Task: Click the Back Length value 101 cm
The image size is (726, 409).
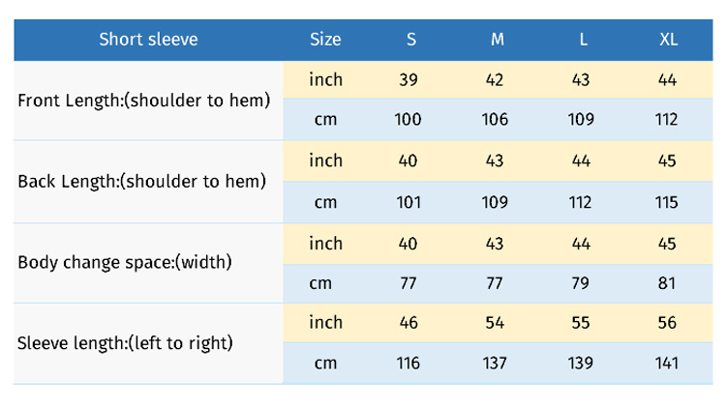Action: [x=408, y=202]
